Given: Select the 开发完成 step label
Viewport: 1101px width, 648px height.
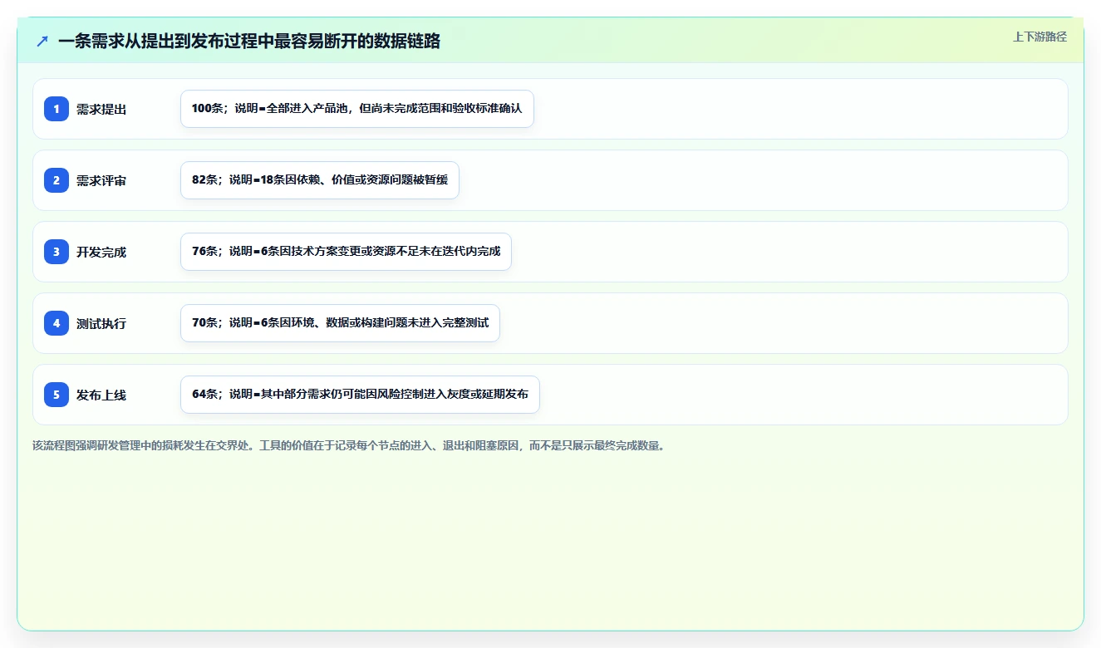Looking at the screenshot, I should tap(101, 252).
